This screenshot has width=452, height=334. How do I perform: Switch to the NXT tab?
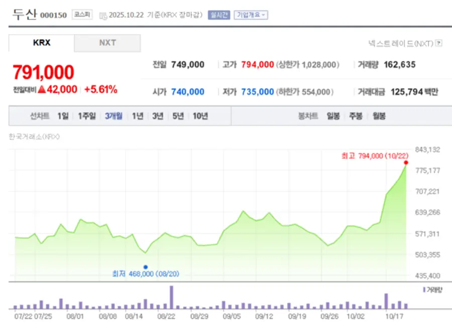click(107, 43)
